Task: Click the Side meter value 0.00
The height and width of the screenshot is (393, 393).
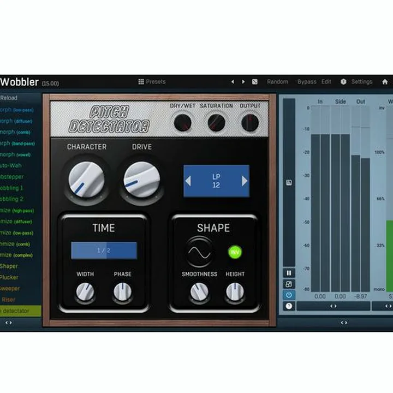Action: click(340, 296)
